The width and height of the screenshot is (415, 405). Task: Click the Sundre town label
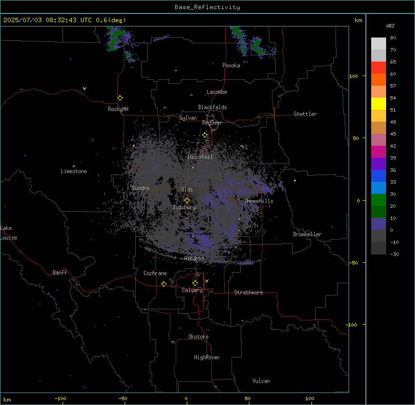pyautogui.click(x=141, y=188)
